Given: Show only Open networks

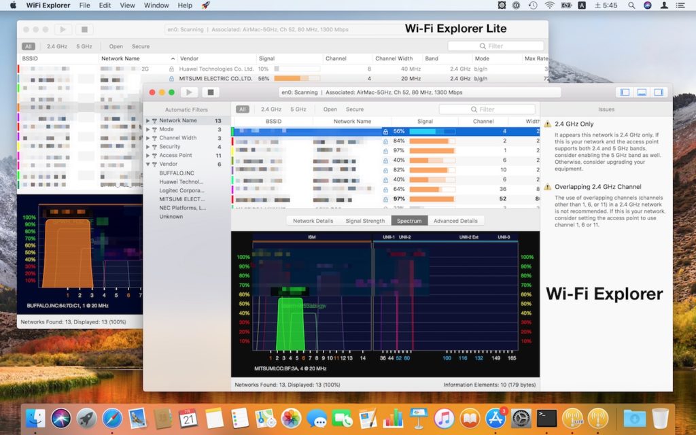Looking at the screenshot, I should pos(330,109).
